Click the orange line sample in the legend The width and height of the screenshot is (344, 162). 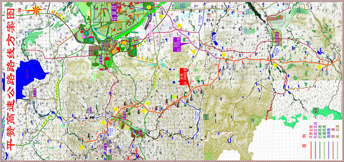click(x=311, y=150)
